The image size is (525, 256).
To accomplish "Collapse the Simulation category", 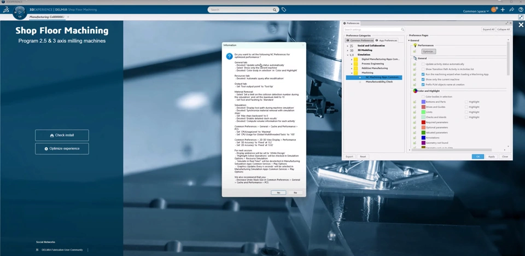I will [x=348, y=55].
